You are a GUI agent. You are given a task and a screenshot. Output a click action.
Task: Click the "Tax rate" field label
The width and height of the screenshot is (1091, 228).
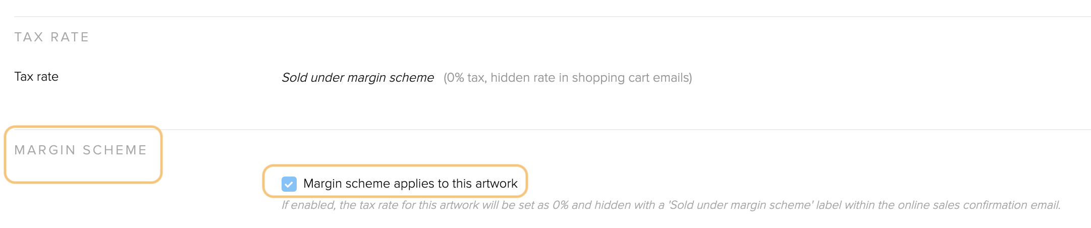point(36,77)
